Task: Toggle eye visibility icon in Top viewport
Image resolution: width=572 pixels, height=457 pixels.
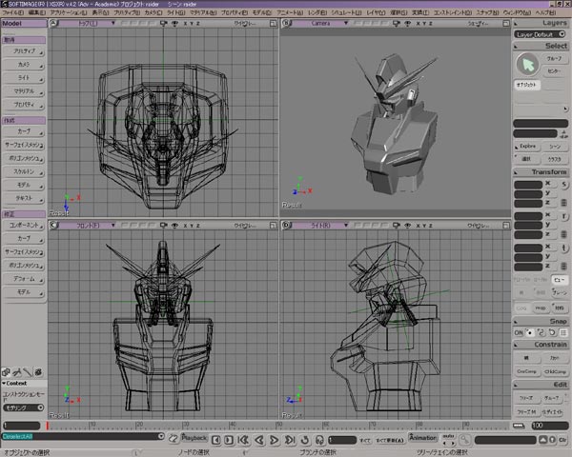Action: [x=174, y=23]
